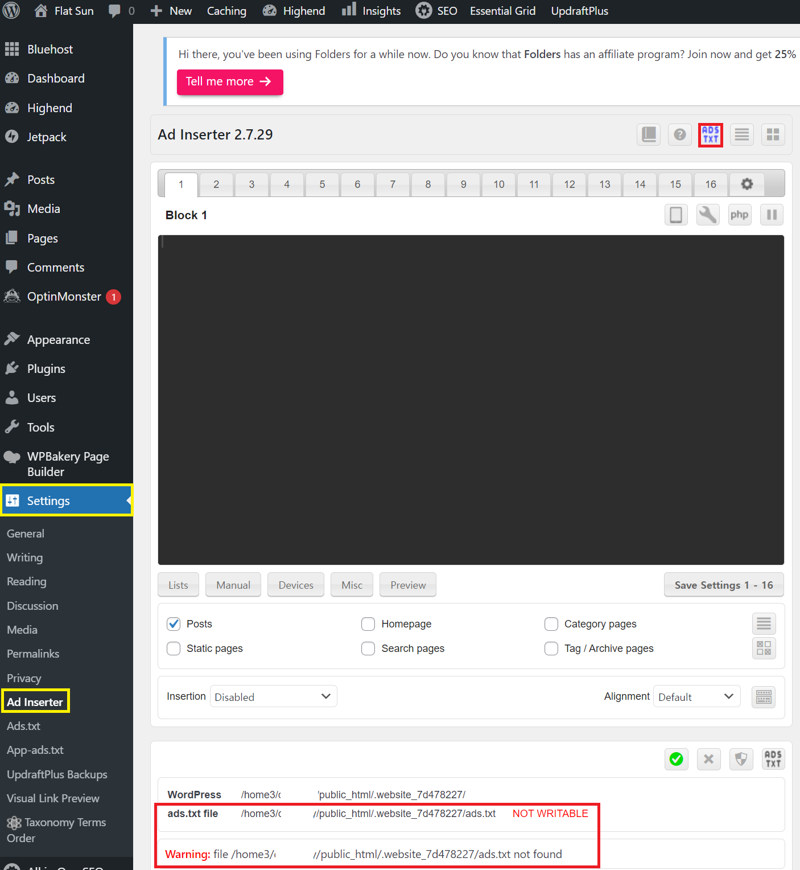800x870 pixels.
Task: Open the comments bubble in admin bar
Action: pos(121,11)
